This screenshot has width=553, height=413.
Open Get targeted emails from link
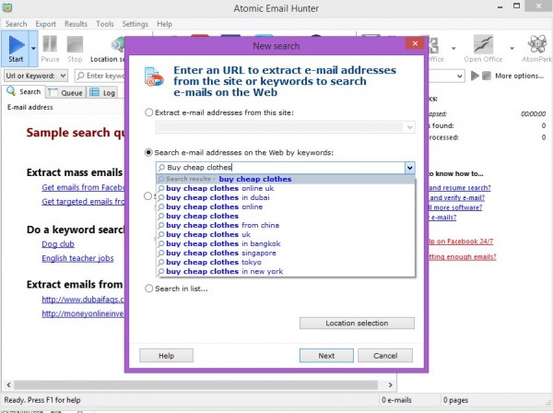point(83,201)
